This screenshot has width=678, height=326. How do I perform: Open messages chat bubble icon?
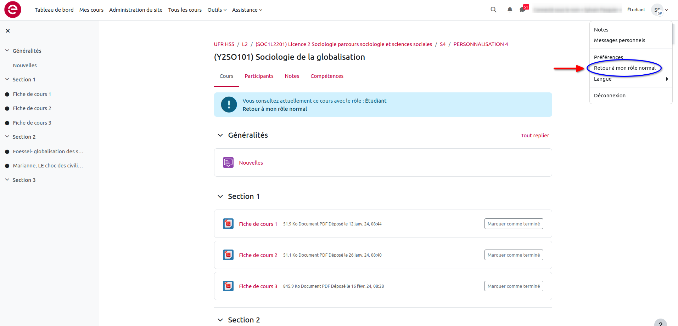click(x=522, y=10)
